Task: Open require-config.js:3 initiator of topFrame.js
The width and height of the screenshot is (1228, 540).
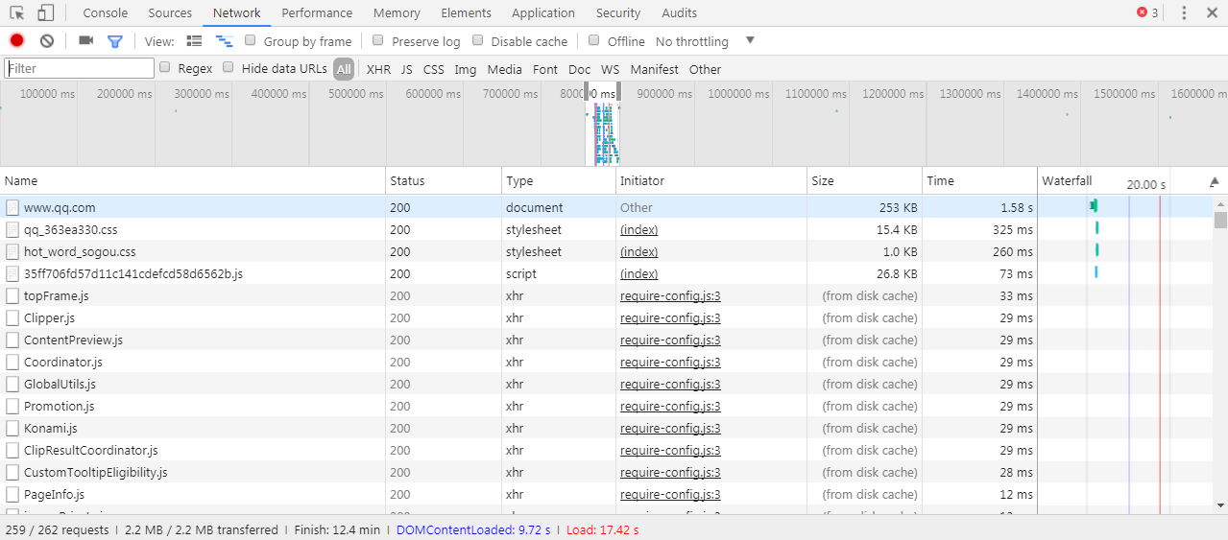Action: click(x=670, y=295)
